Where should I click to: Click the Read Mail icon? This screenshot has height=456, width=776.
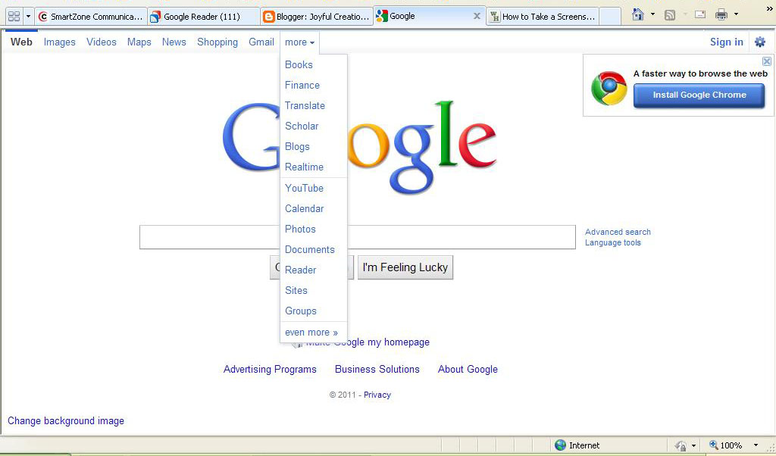coord(699,14)
